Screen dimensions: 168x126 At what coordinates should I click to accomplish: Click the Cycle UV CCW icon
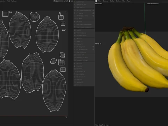[75, 71]
